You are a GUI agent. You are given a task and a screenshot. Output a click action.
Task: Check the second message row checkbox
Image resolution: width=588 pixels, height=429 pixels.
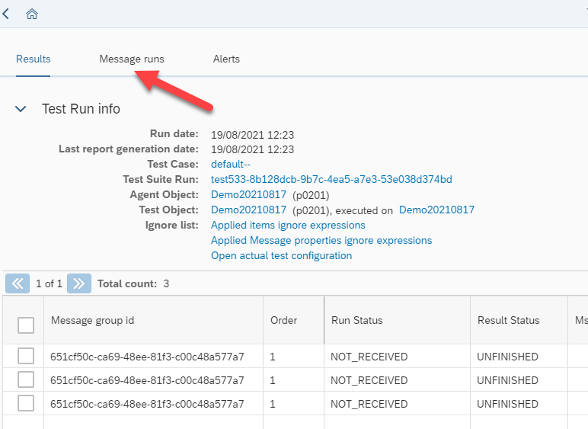click(26, 379)
